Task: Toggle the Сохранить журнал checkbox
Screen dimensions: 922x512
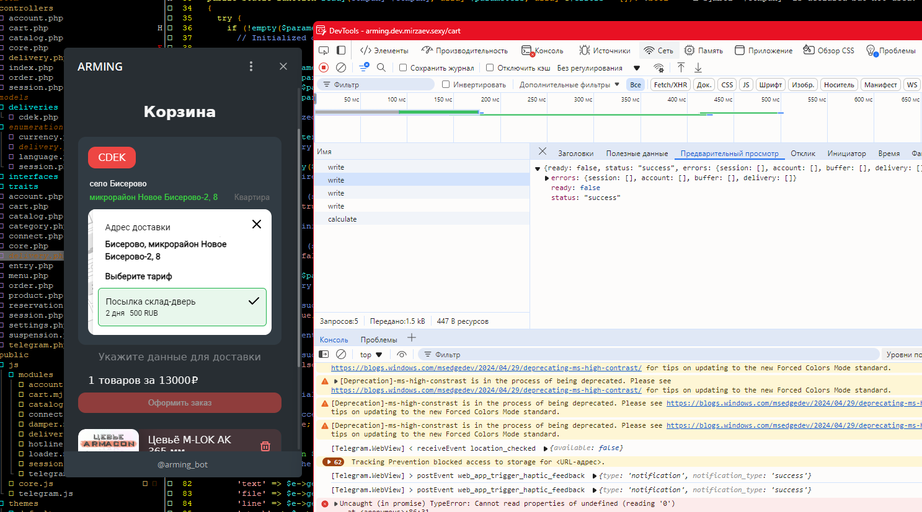Action: (403, 67)
